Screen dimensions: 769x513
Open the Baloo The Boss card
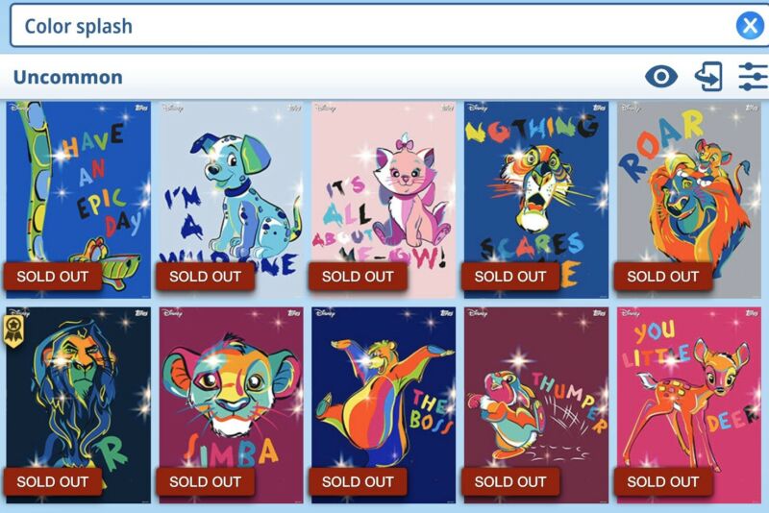click(384, 405)
